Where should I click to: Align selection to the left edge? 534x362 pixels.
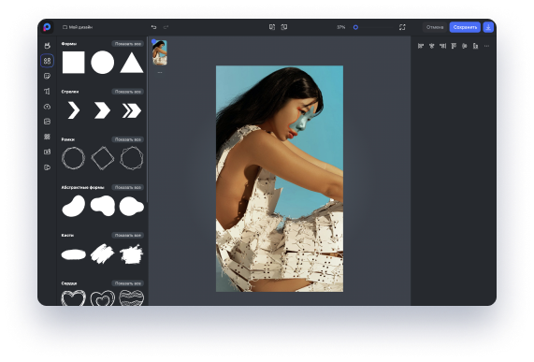421,46
